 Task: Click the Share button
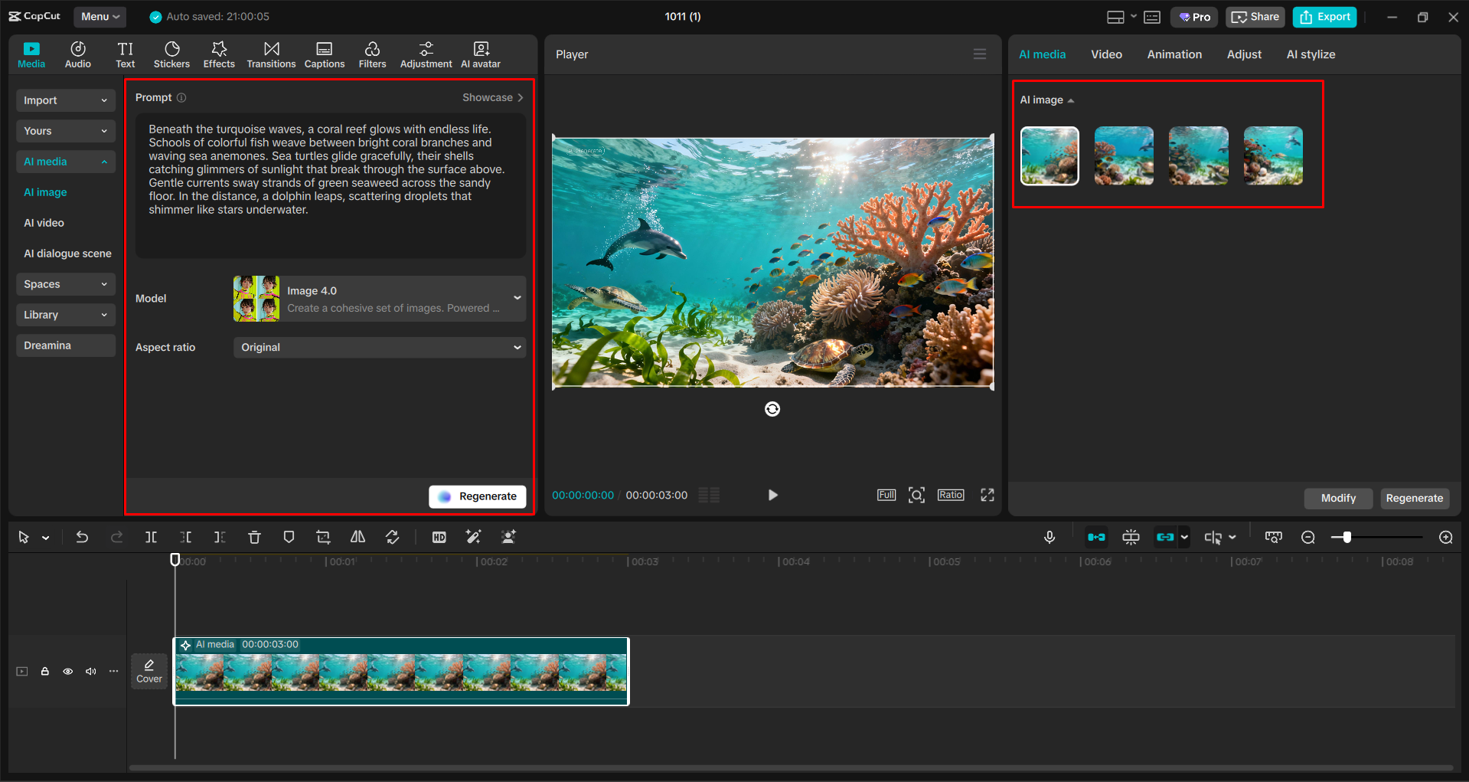pos(1255,17)
